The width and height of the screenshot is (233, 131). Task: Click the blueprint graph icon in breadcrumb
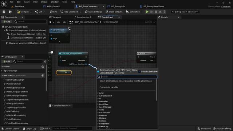(x=71, y=22)
